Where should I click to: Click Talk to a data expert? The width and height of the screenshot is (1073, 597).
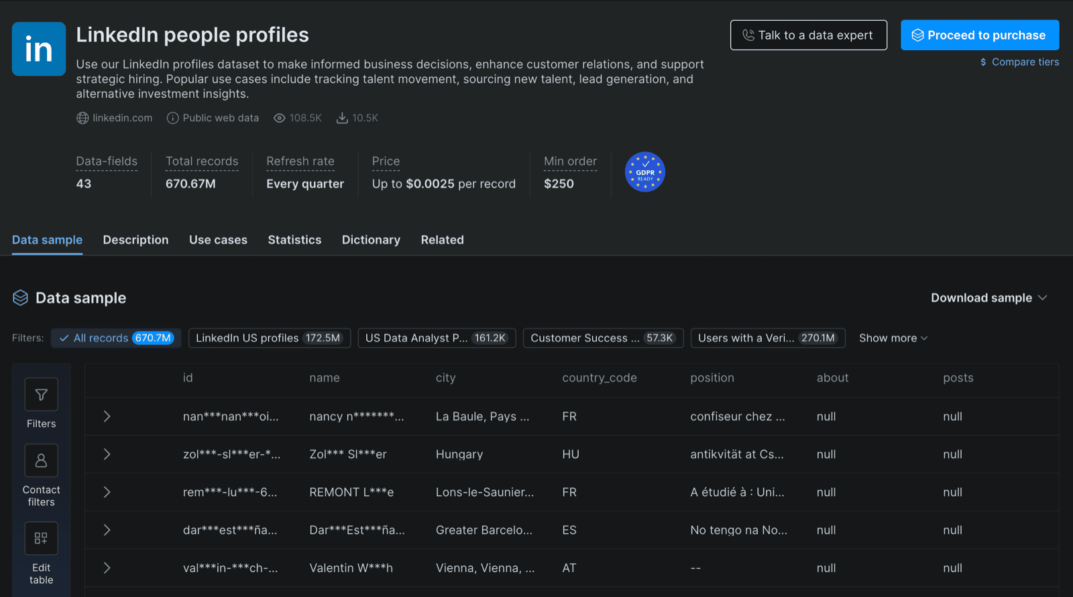pos(809,35)
